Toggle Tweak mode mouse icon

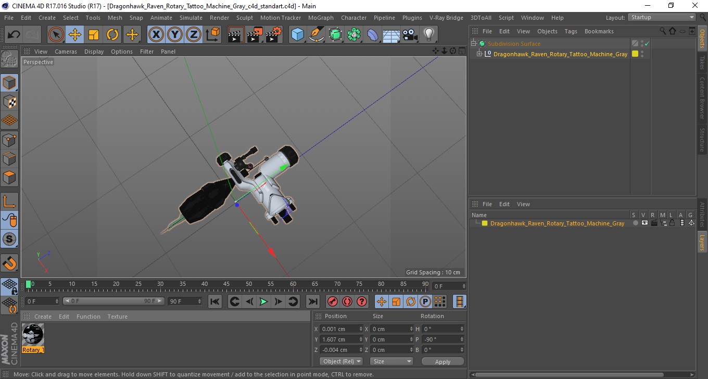coord(9,220)
